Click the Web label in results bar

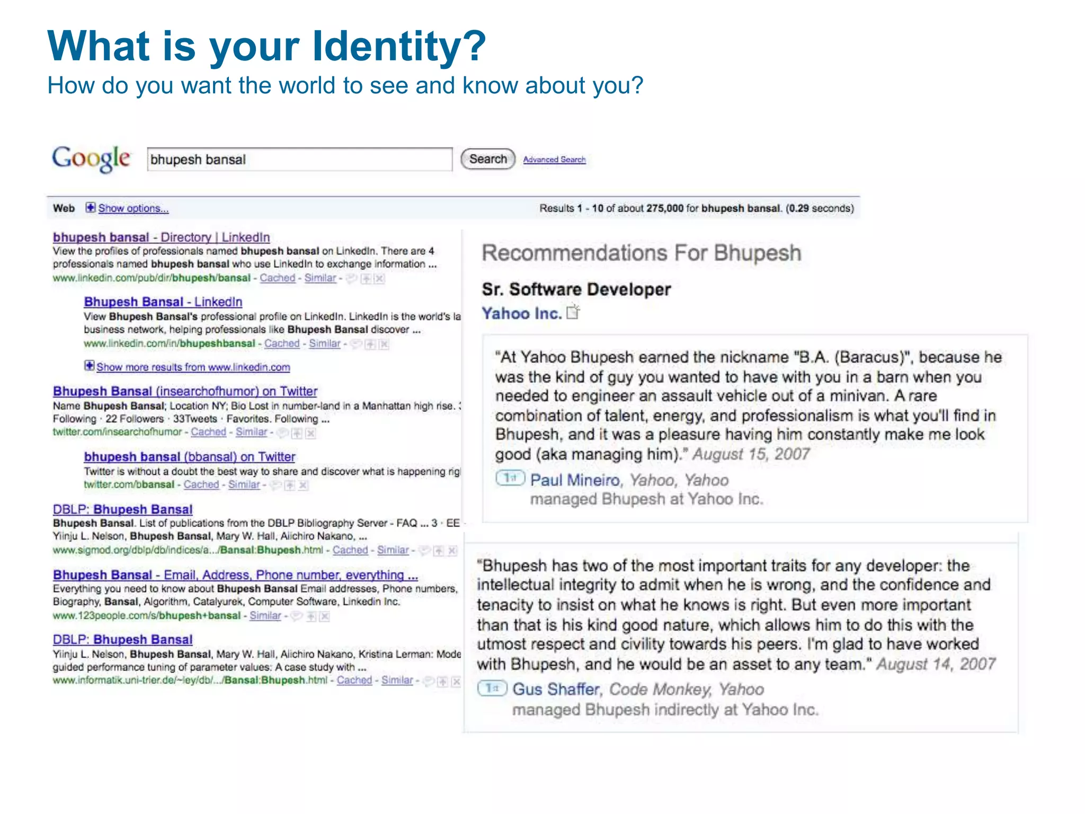[64, 208]
